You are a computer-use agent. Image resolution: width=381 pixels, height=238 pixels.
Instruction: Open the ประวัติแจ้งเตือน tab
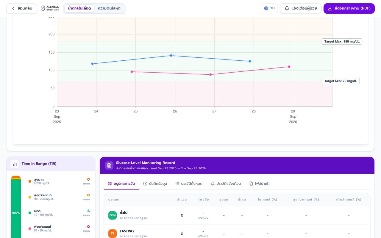pyautogui.click(x=226, y=184)
